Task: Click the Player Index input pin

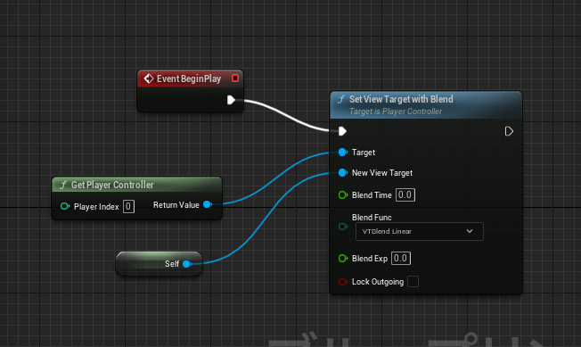Action: click(x=65, y=206)
